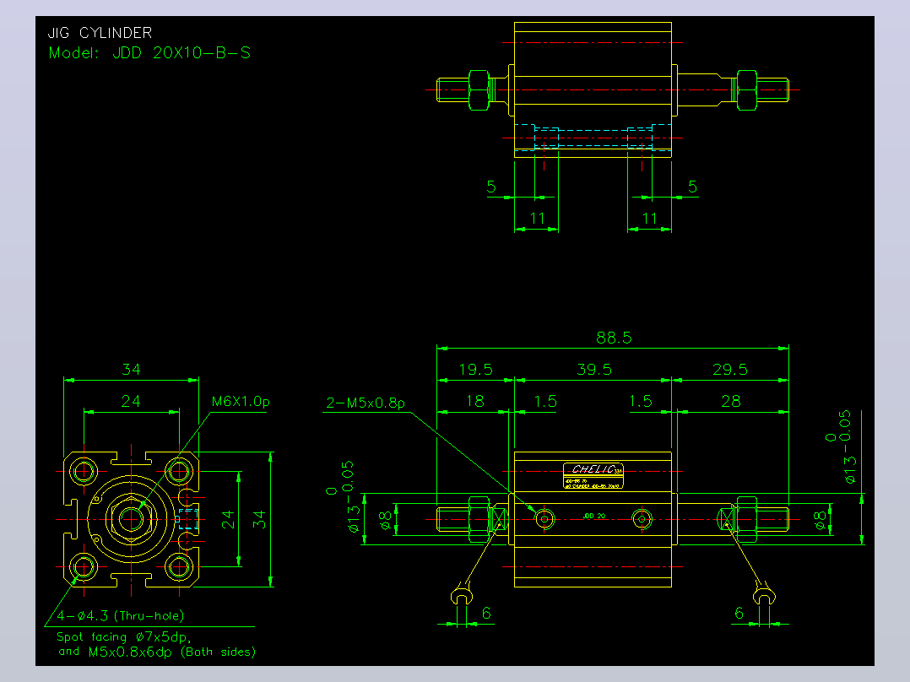
Task: Click the left 11 dimension in top view
Action: click(538, 219)
